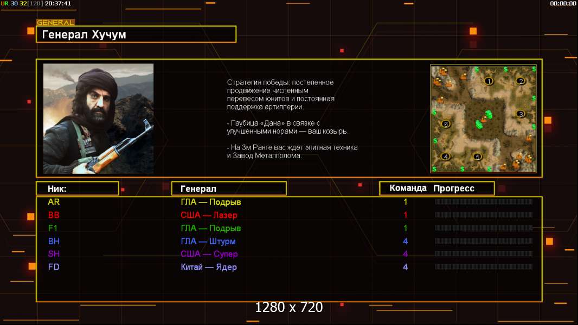This screenshot has width=578, height=325.
Task: Select player nickname BB
Action: click(54, 215)
